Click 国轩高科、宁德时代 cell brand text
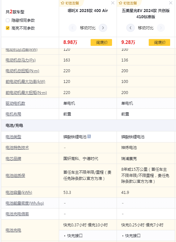This screenshot has width=176, height=242. [x=81, y=159]
